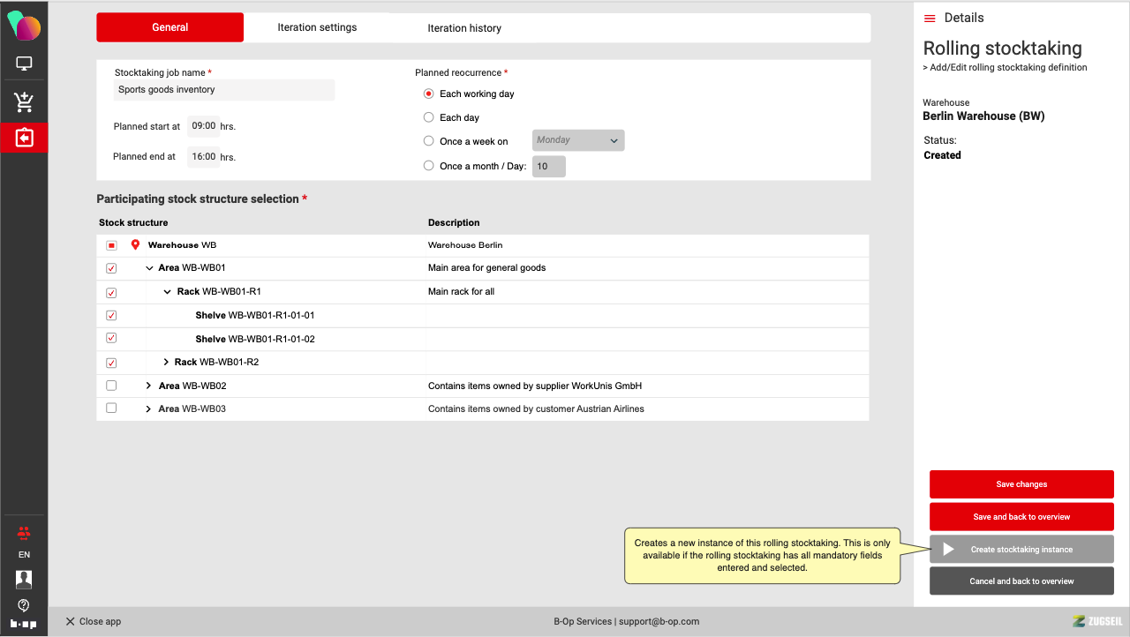This screenshot has width=1130, height=637.
Task: Open the shopping cart icon in the sidebar
Action: [24, 102]
